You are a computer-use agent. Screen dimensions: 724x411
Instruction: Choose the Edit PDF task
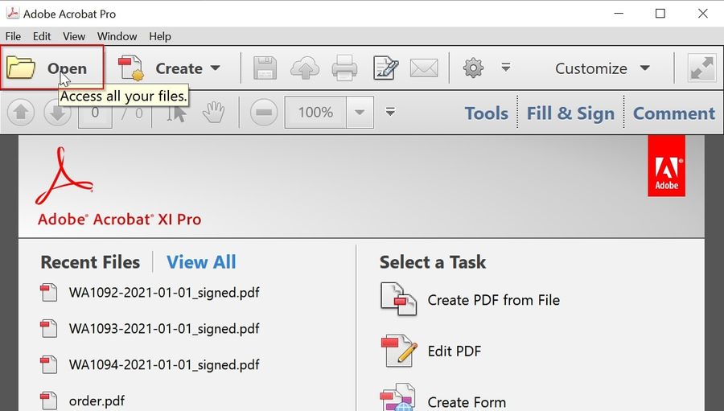[x=455, y=351]
